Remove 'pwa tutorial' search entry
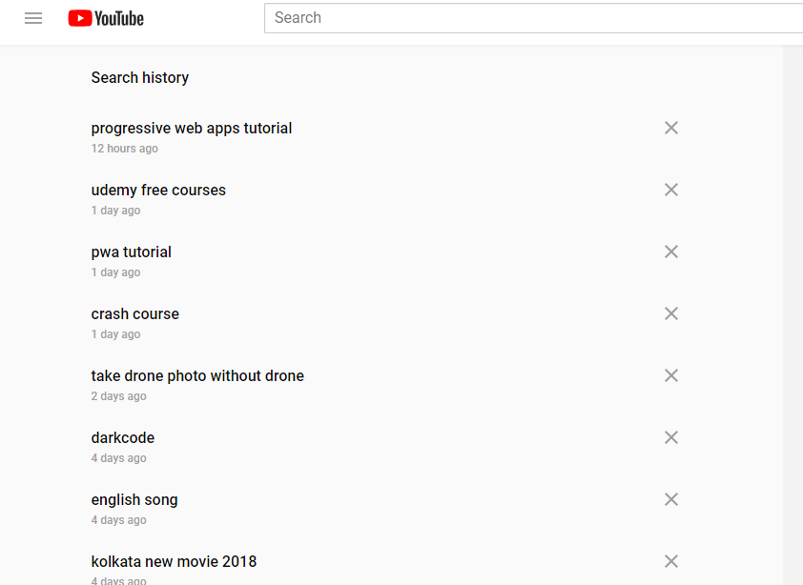This screenshot has width=803, height=585. pos(671,252)
